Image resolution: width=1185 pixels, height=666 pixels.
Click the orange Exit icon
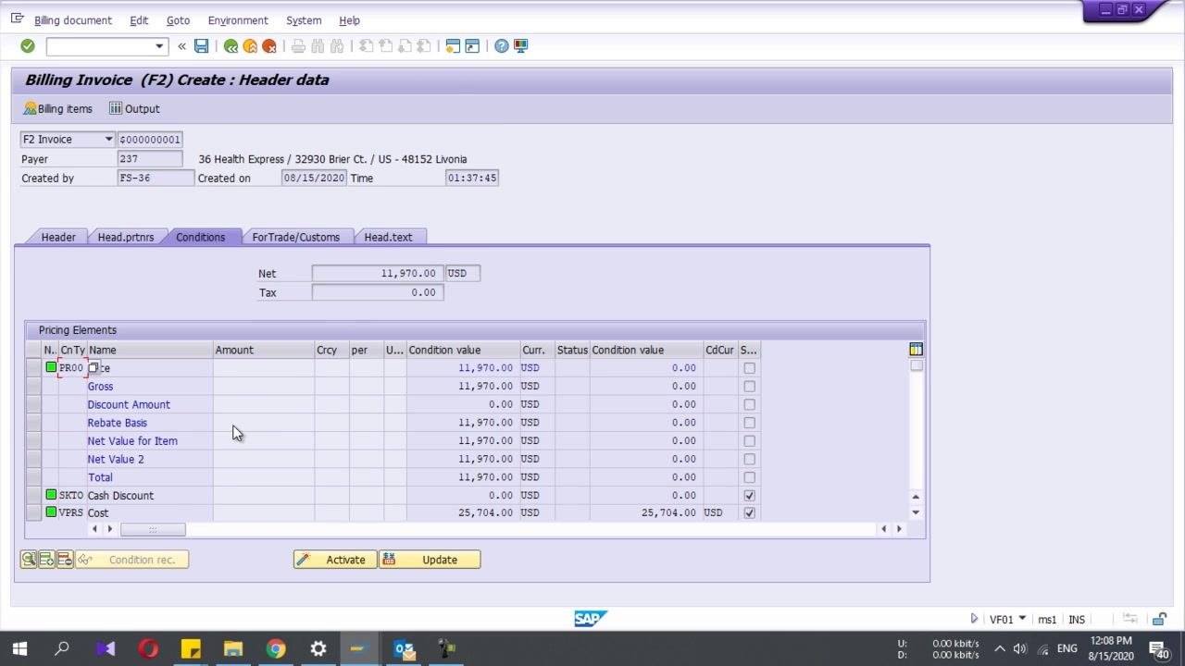[x=250, y=46]
